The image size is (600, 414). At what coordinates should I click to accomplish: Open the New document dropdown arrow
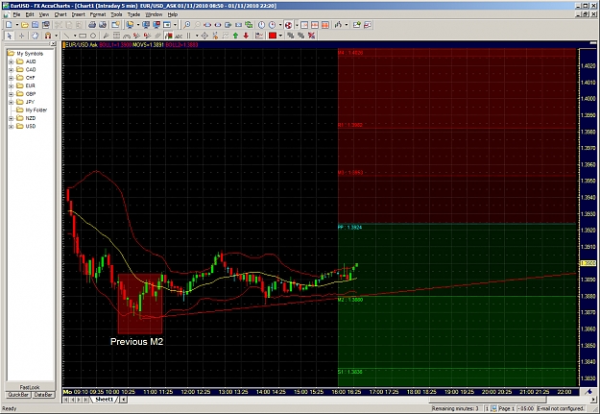click(17, 25)
